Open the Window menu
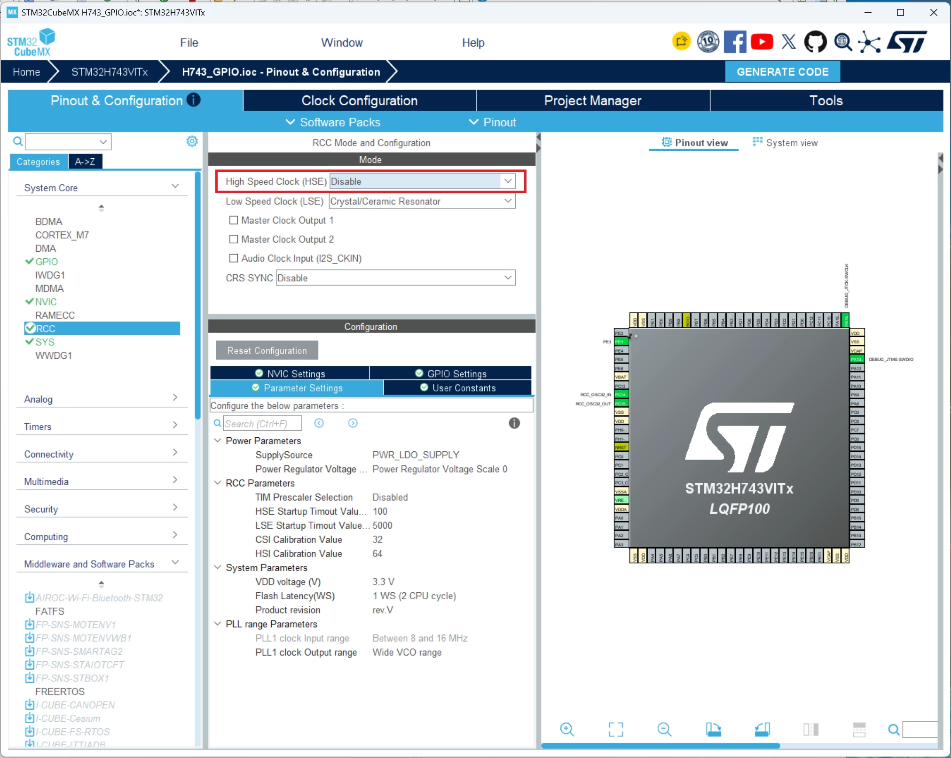This screenshot has height=758, width=951. [342, 43]
